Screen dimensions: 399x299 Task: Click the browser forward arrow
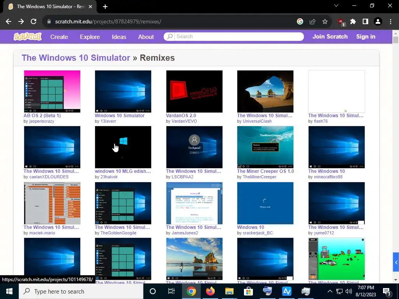pyautogui.click(x=21, y=22)
